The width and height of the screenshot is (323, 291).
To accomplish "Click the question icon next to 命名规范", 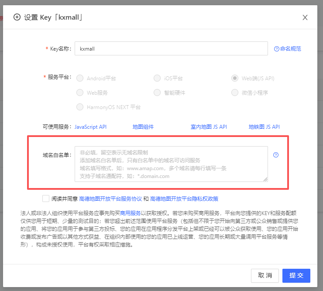I will click(x=276, y=49).
